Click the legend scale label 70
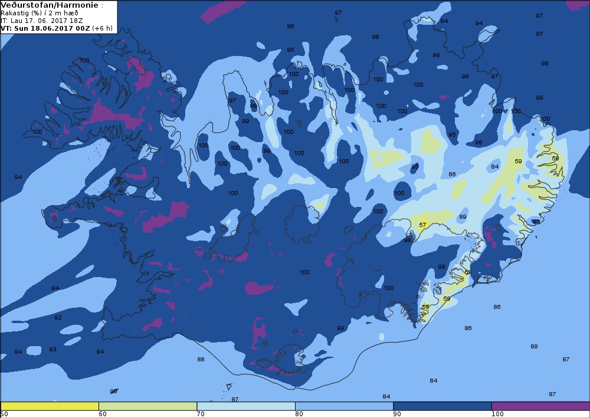Screen dimensions: 590x418 [201, 414]
